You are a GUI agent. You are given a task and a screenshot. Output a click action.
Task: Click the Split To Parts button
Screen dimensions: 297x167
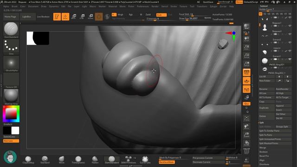coord(275,135)
